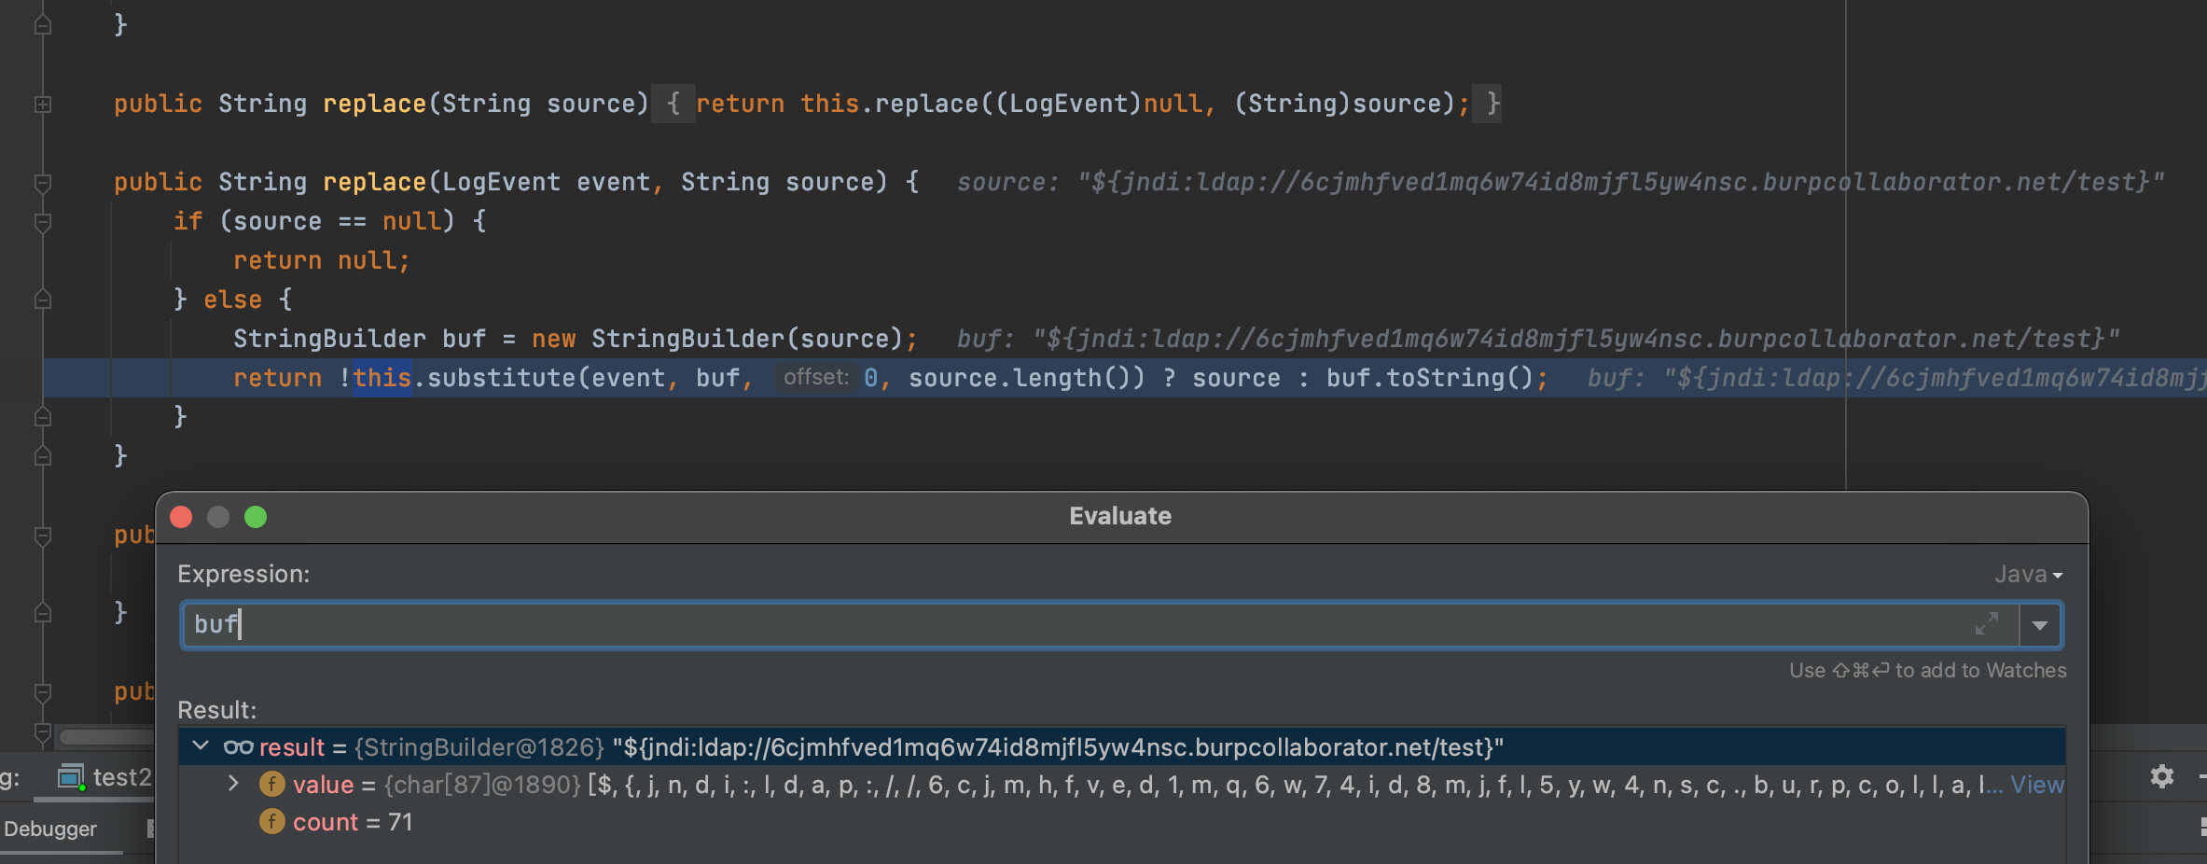Fold the if (source == null) block
This screenshot has height=864, width=2207.
(43, 222)
